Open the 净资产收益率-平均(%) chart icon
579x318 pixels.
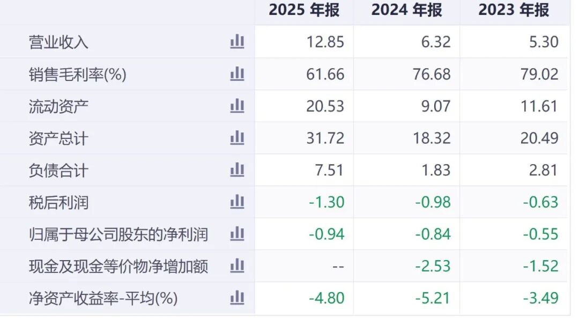click(236, 298)
